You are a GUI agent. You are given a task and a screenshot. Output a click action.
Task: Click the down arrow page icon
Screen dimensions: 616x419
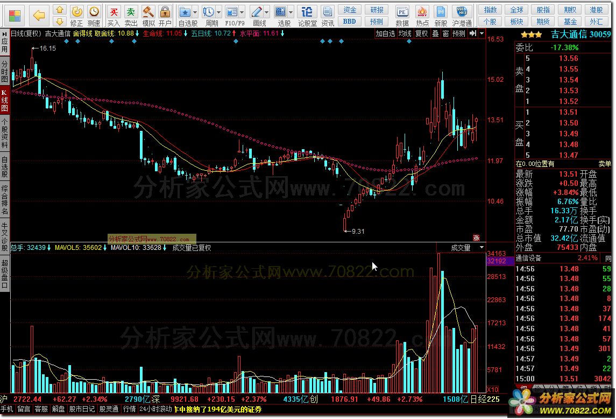tap(59, 21)
